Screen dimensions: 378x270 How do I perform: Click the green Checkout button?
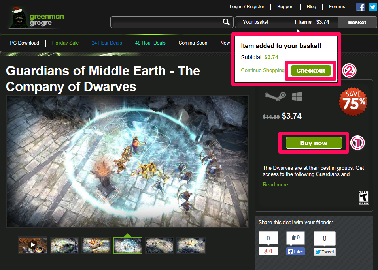point(311,71)
